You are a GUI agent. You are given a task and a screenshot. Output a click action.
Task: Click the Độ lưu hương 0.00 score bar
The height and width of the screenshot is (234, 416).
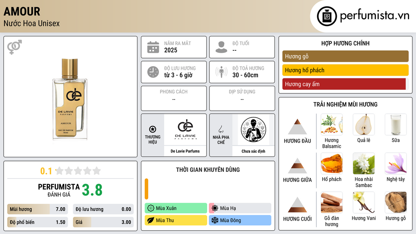103,209
